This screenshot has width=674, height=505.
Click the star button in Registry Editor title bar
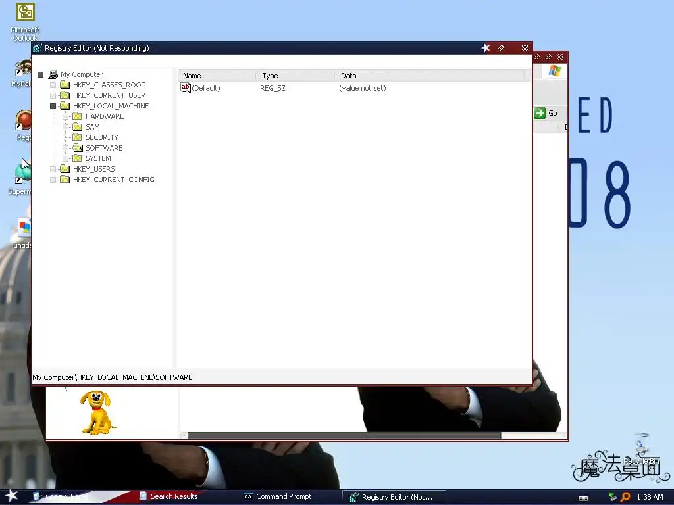[x=486, y=47]
